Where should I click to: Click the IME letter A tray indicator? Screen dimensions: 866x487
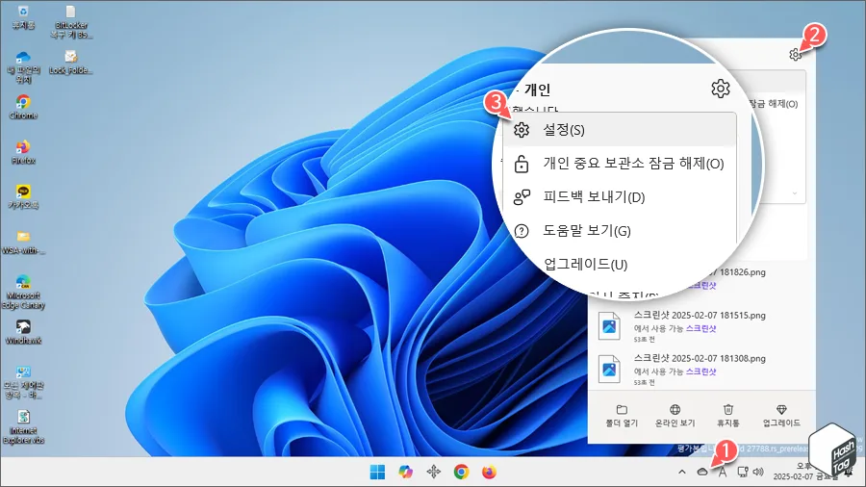723,473
